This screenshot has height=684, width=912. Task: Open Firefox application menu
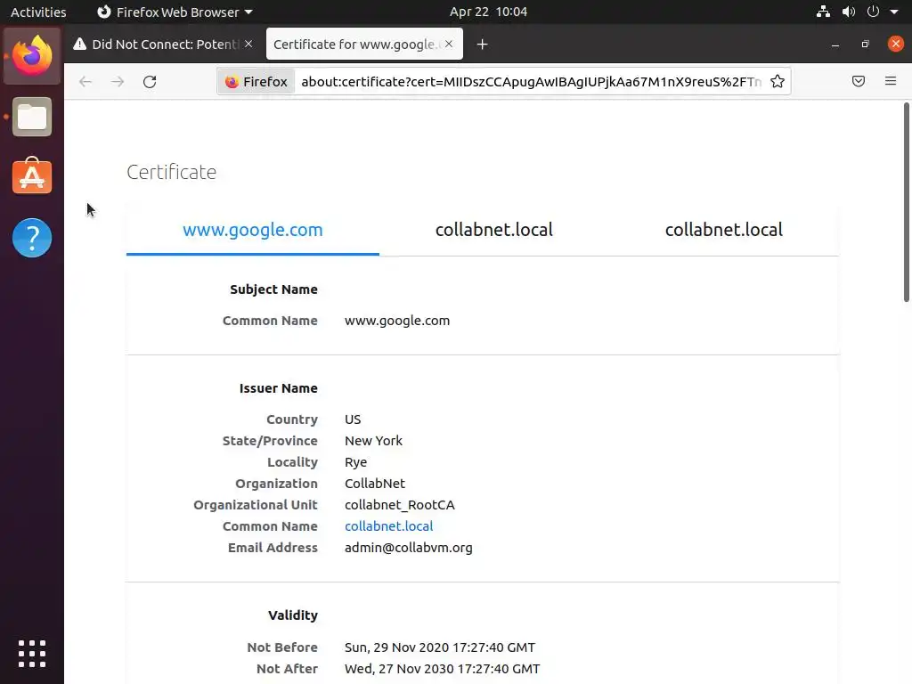click(x=891, y=81)
